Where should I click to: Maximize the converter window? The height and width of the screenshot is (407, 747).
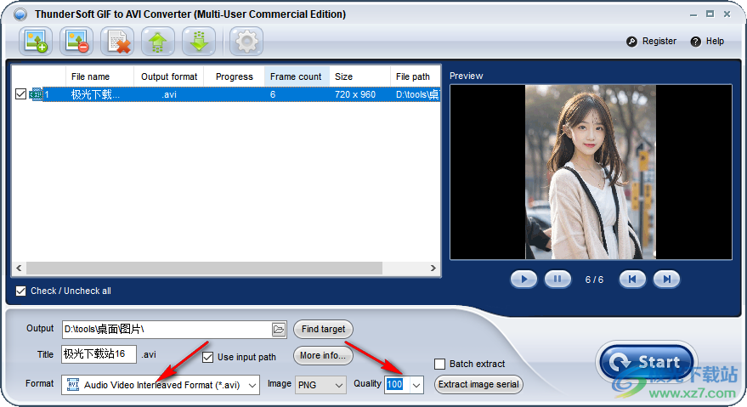pyautogui.click(x=710, y=14)
